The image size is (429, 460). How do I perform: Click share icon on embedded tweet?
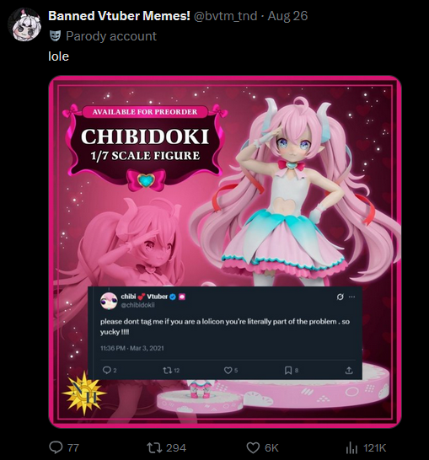349,370
